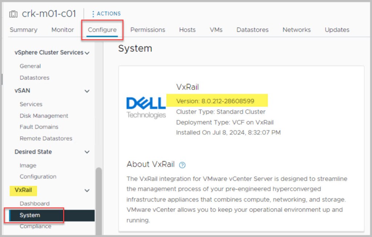Collapse the vSAN section chevron

click(x=87, y=91)
